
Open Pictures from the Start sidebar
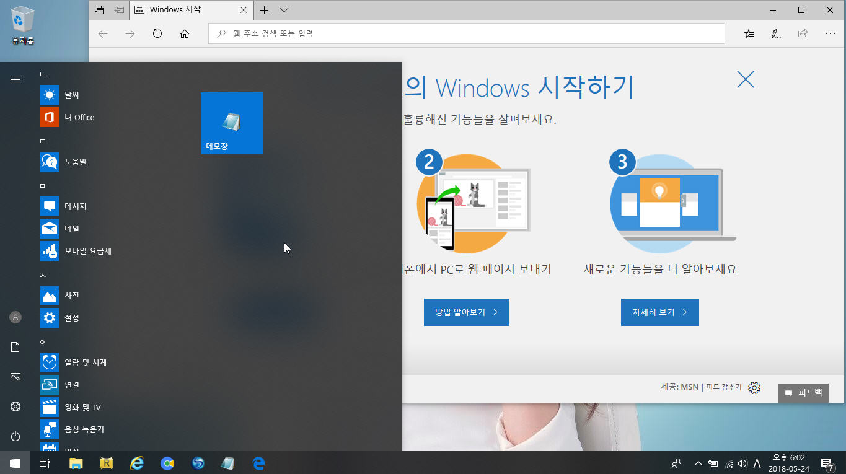point(15,377)
